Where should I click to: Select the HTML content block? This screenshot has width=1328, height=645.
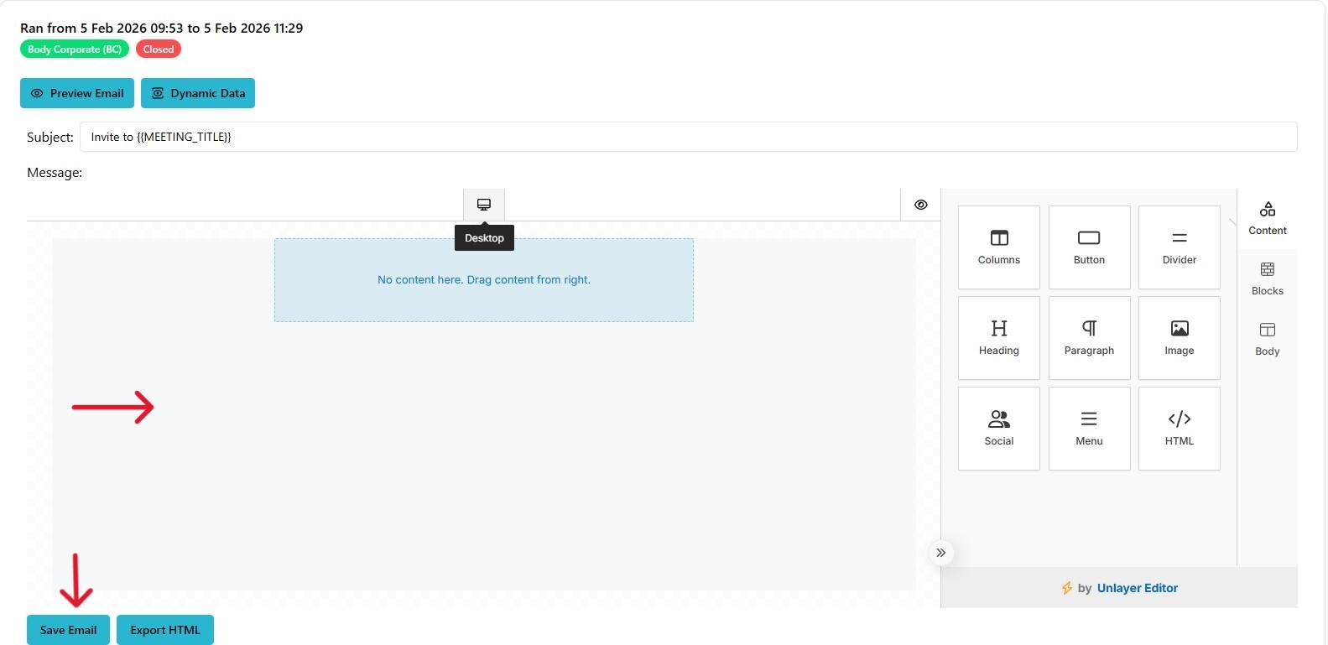[1179, 429]
